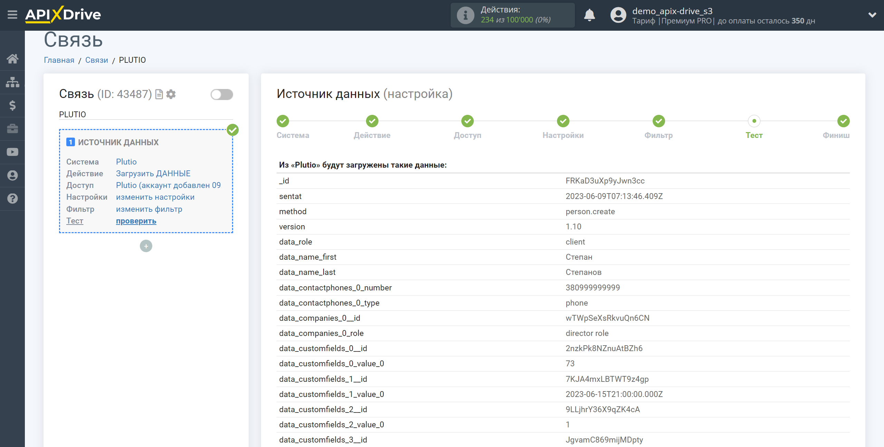Click the phone number 380999999999
The height and width of the screenshot is (447, 884).
point(593,288)
